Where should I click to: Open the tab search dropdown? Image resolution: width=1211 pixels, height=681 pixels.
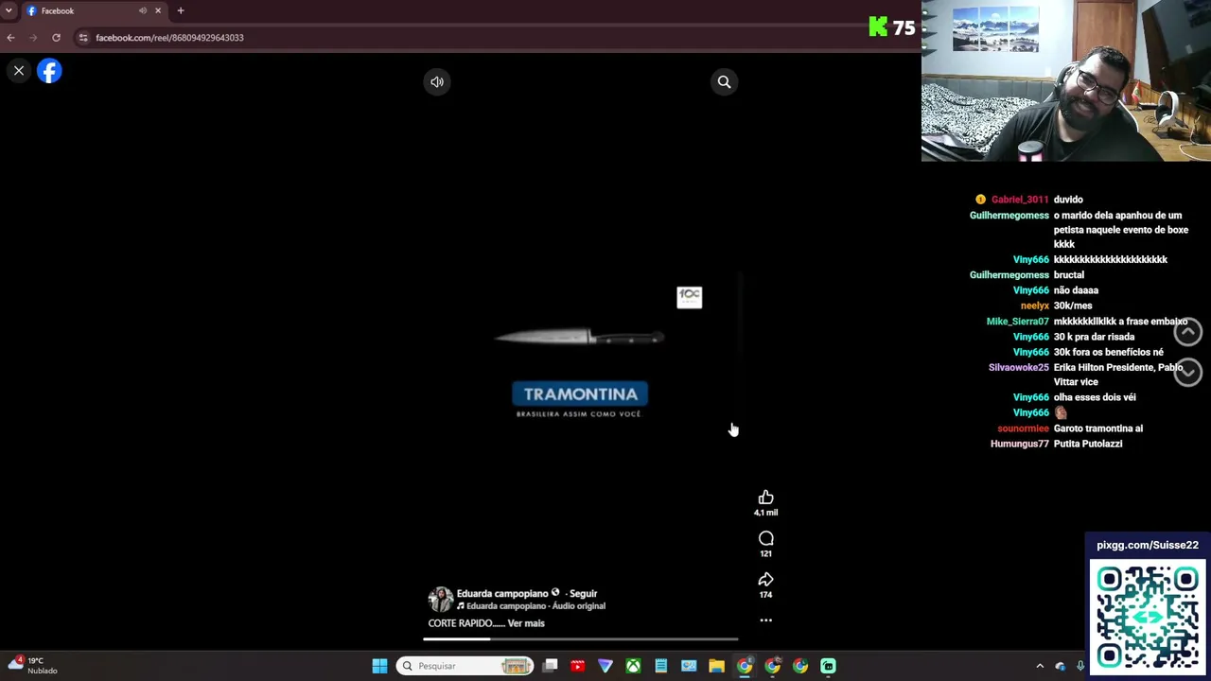tap(9, 10)
